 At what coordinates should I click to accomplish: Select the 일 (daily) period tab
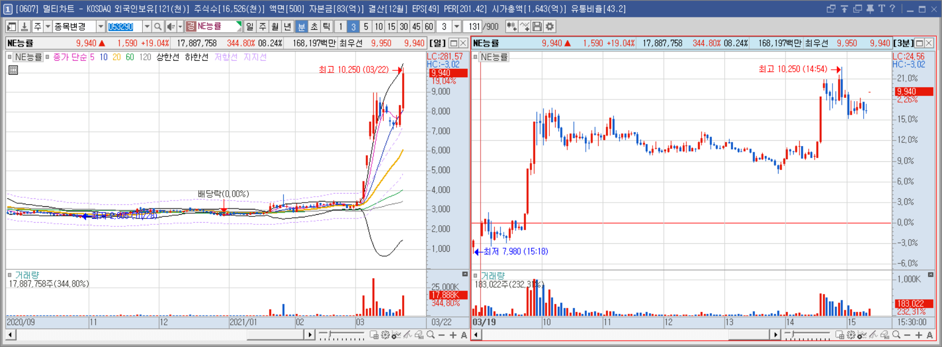click(250, 26)
